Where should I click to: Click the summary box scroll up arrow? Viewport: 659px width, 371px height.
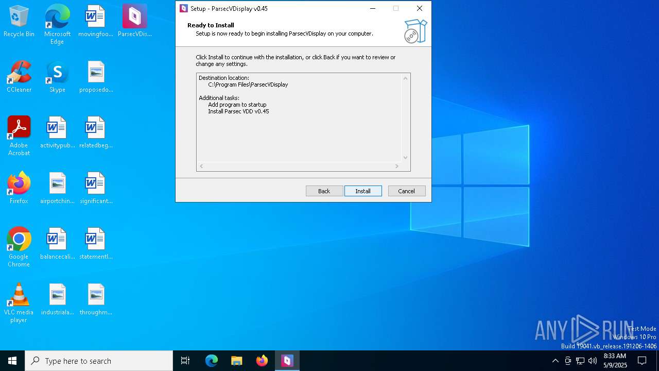(405, 78)
